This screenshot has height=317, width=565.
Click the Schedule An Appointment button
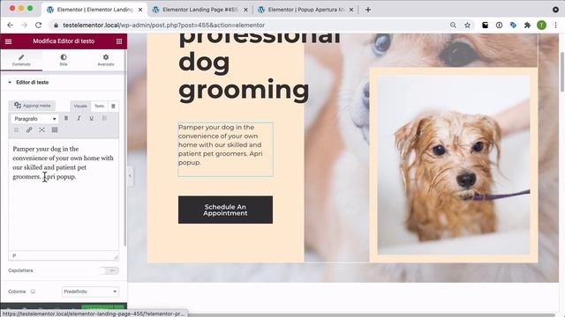click(x=225, y=210)
